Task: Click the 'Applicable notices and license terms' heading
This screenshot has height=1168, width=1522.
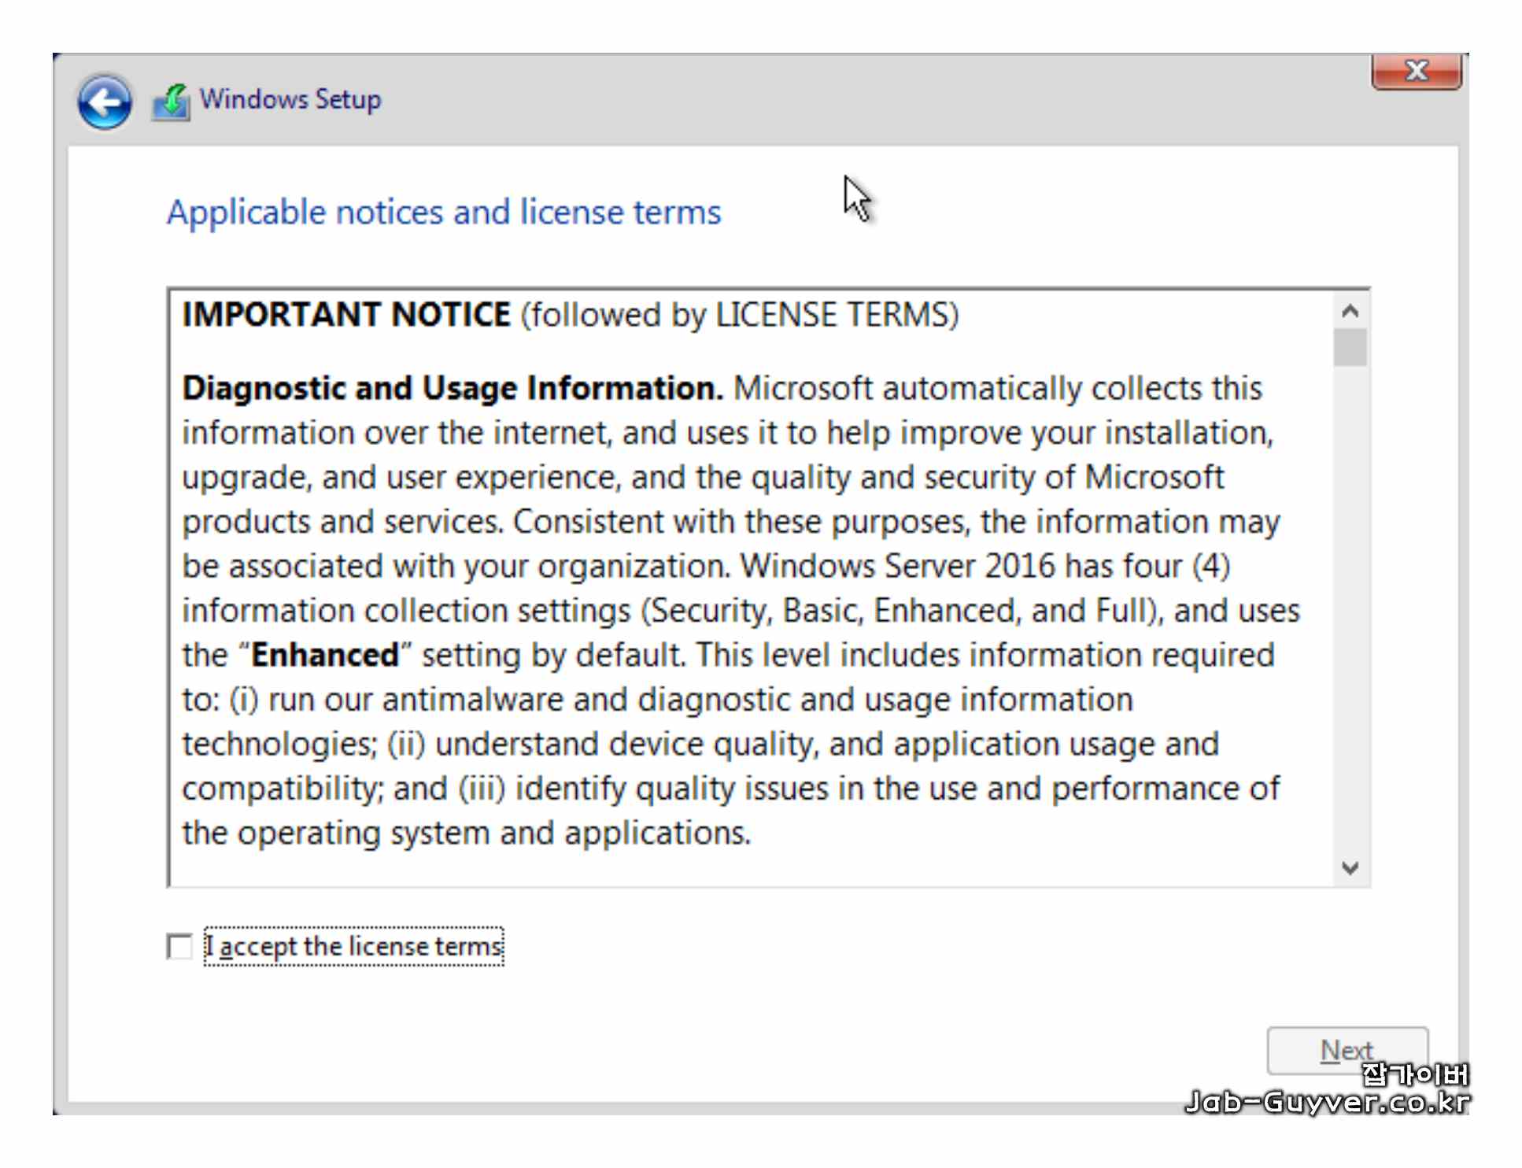Action: pyautogui.click(x=444, y=213)
